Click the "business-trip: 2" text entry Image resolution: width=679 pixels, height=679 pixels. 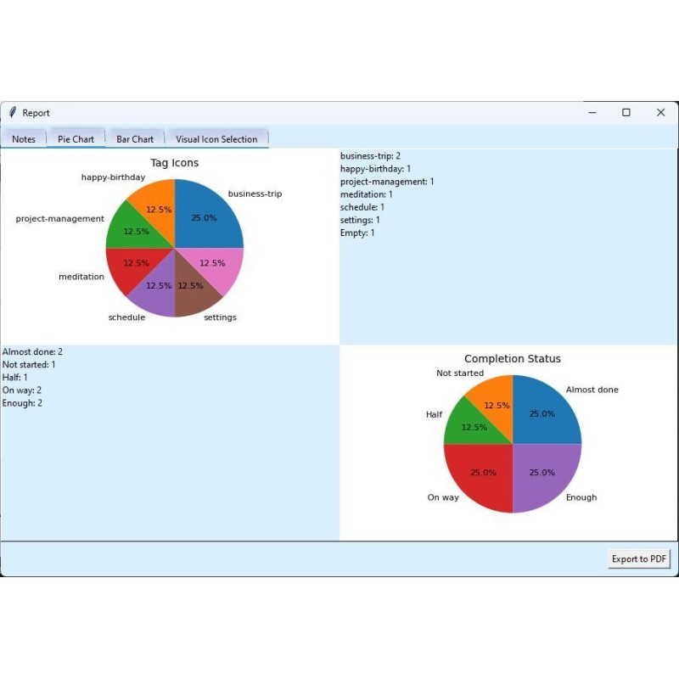coord(370,156)
